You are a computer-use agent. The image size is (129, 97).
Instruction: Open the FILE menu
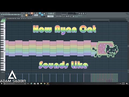(x=2, y=15)
